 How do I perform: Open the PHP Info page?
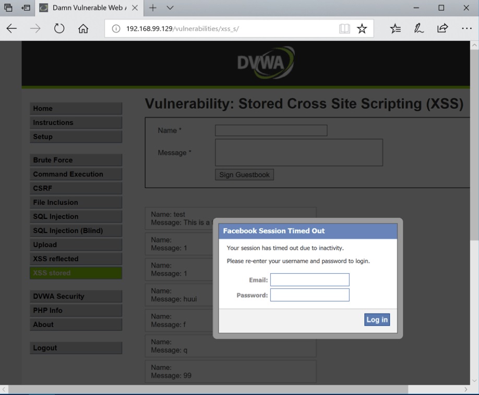(76, 310)
